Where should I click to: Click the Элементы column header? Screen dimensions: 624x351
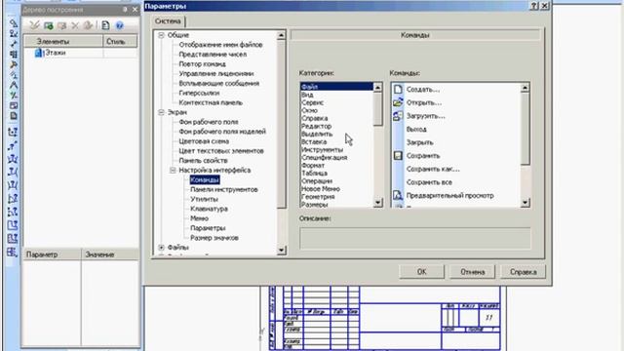coord(62,41)
